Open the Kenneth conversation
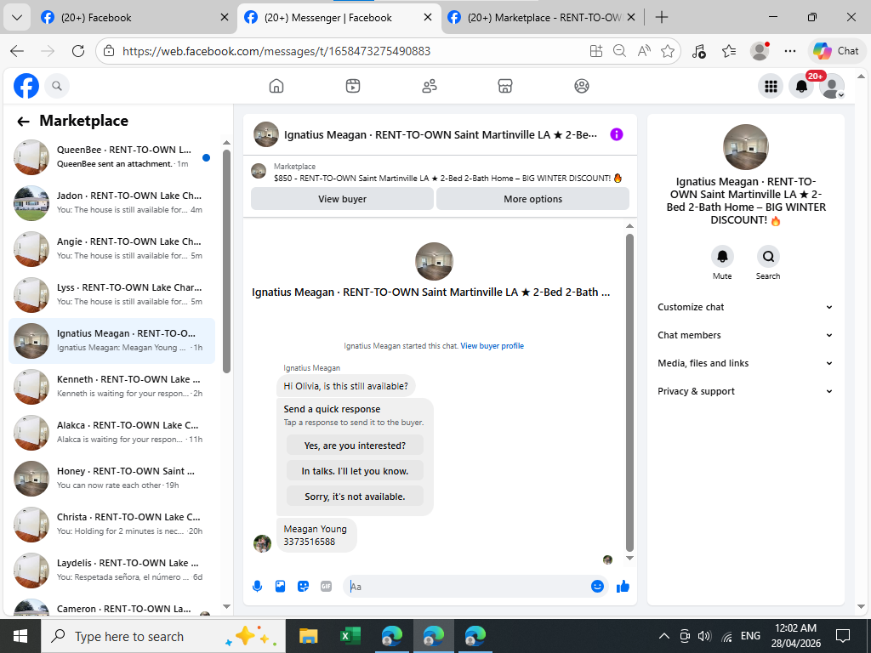The image size is (871, 653). tap(111, 387)
